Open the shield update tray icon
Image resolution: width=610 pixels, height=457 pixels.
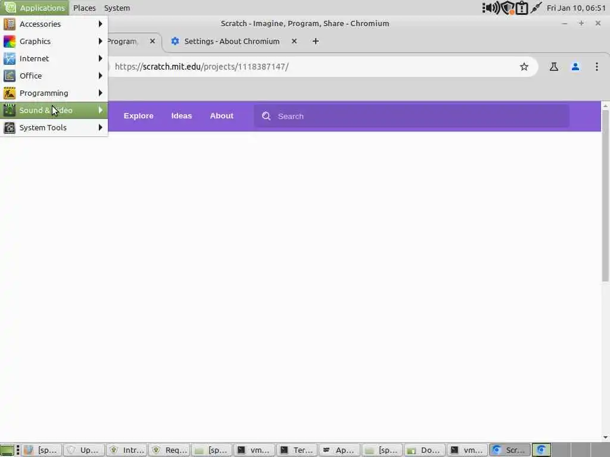[x=508, y=8]
